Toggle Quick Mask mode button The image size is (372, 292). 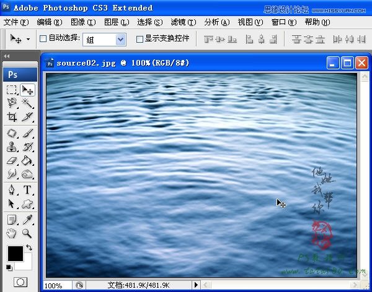[20, 282]
